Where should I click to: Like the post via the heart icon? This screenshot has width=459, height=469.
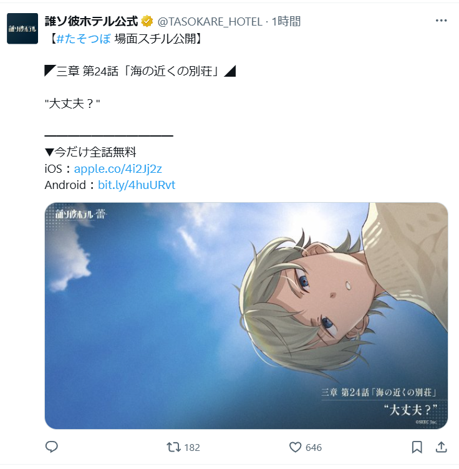pos(295,447)
